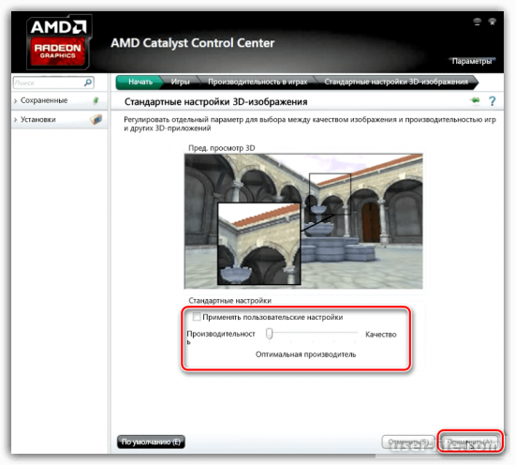The width and height of the screenshot is (515, 465).
Task: Minimize the Catalyst Control Center window
Action: [x=478, y=22]
